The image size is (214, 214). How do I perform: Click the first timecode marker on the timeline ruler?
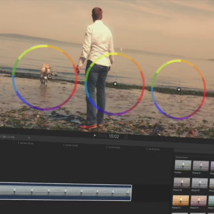tap(26, 144)
